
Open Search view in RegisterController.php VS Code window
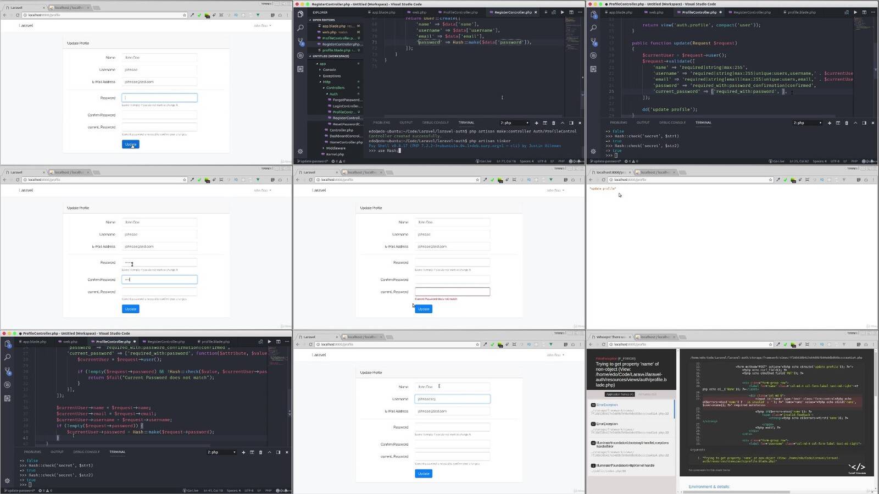tap(300, 27)
